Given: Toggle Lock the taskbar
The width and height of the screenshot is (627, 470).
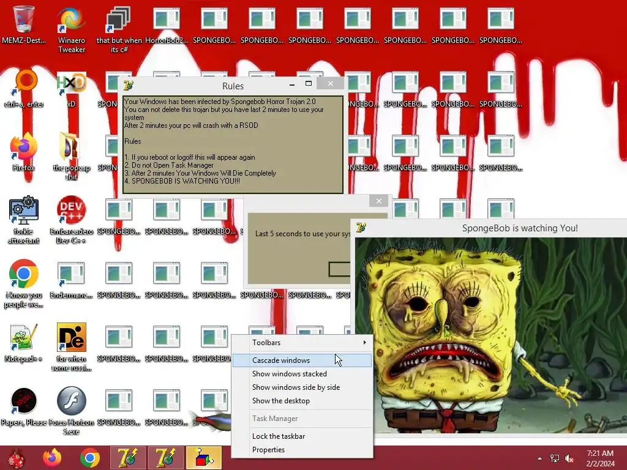Looking at the screenshot, I should [302, 436].
